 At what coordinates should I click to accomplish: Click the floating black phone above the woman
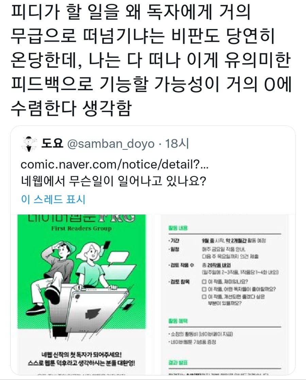[x=106, y=245]
